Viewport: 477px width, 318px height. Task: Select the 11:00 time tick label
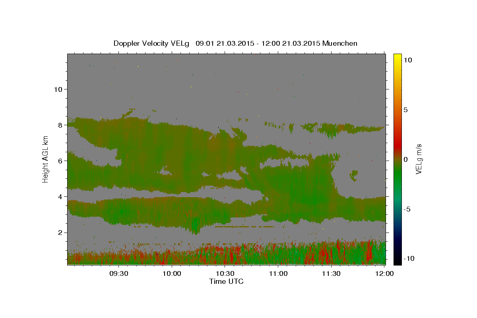point(278,273)
